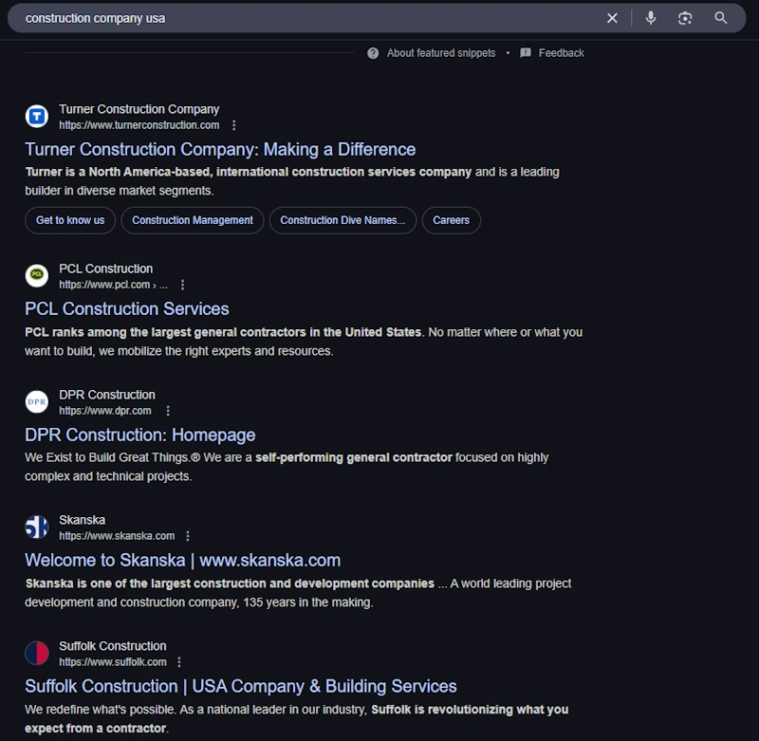Open the three-dot menu for turnerconstruction.com result
Viewport: 759px width, 741px height.
(x=233, y=125)
